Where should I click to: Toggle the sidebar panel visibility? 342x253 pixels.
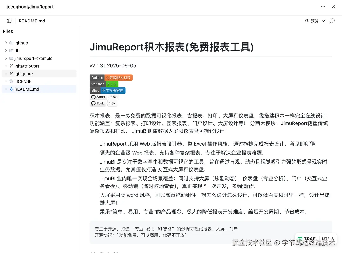9,21
